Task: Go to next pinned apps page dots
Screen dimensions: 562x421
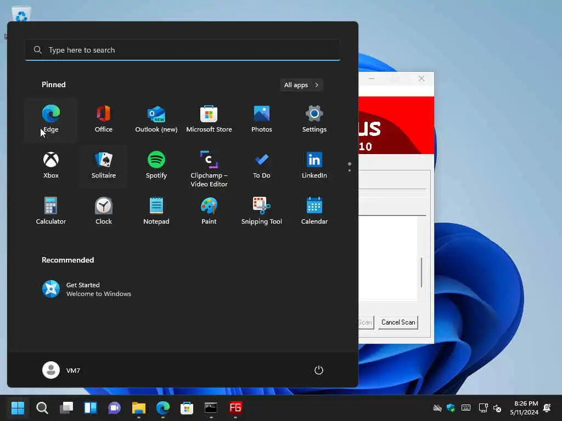Action: (x=350, y=167)
